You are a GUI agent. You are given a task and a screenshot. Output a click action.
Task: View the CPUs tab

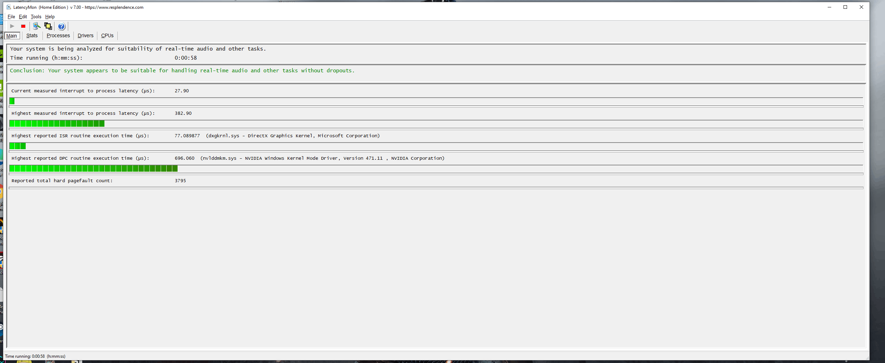click(x=107, y=35)
